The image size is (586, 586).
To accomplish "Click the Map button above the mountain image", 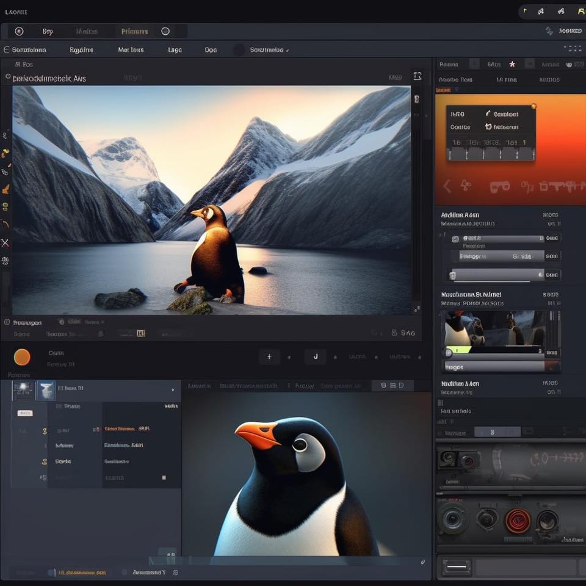I will pyautogui.click(x=395, y=78).
